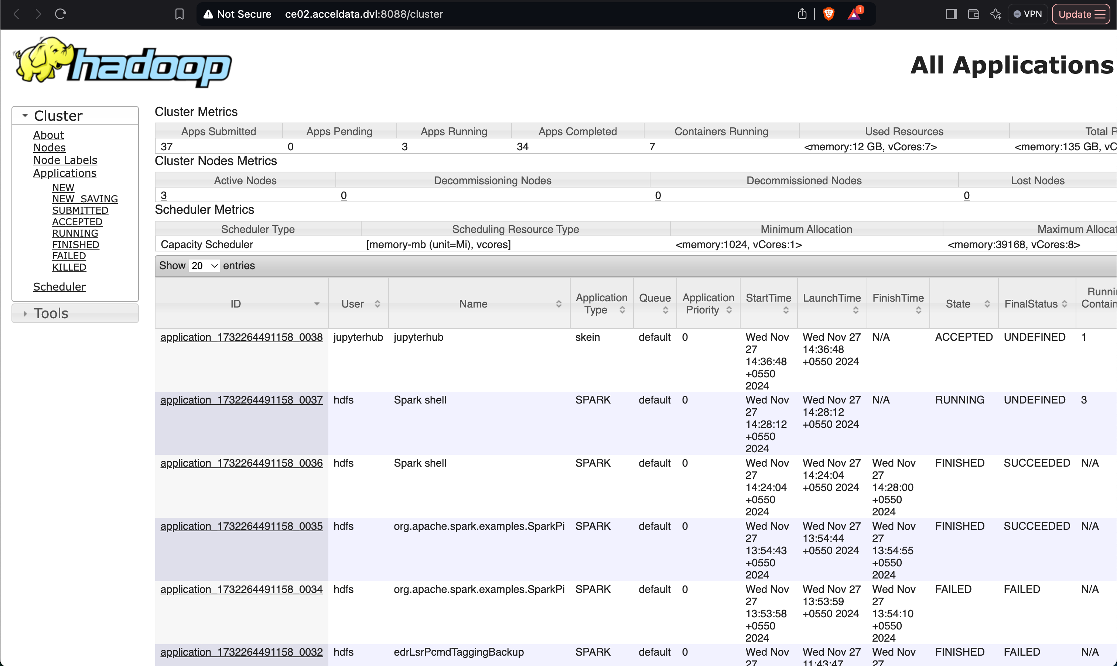
Task: Filter applications by RUNNING state
Action: (x=75, y=233)
